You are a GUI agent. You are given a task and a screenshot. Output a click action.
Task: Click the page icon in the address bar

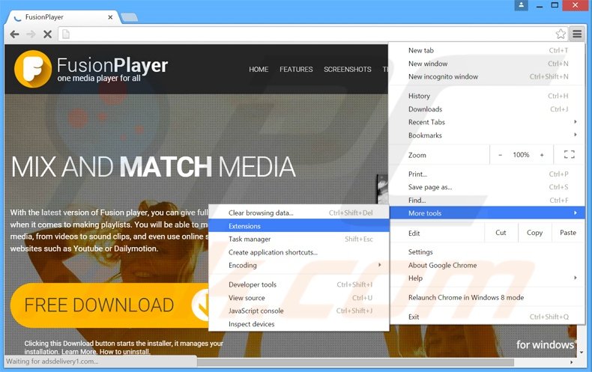[66, 34]
